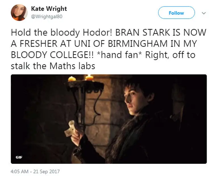Viewport: 218px width, 176px height.
Task: Click the GIF badge on the image
Action: [19, 157]
